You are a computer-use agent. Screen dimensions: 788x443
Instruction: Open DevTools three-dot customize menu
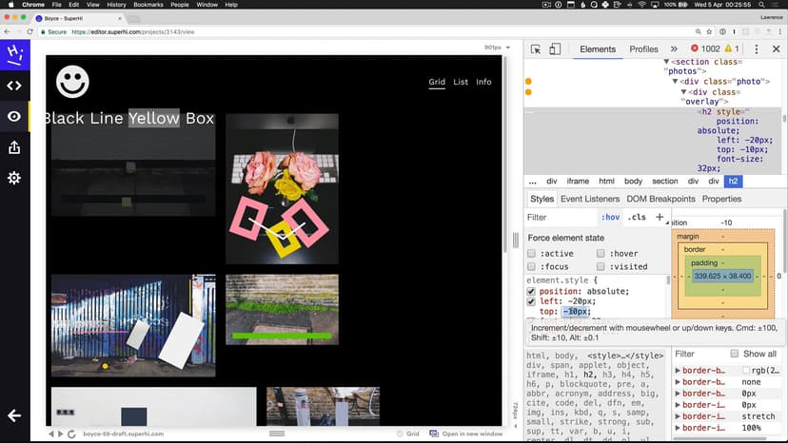[x=757, y=49]
